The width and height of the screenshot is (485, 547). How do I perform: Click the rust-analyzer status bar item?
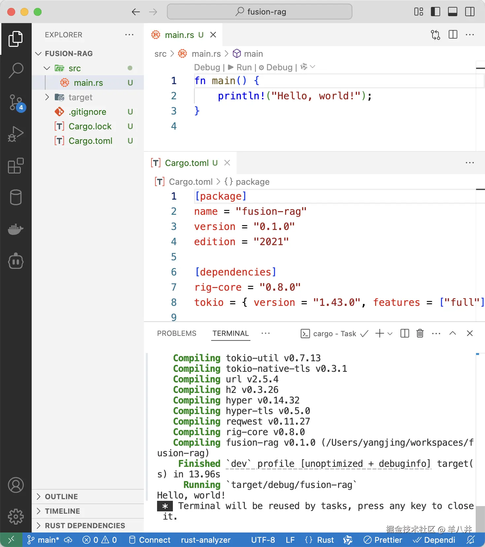[206, 540]
